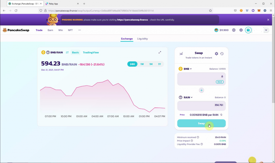Click the wallet icon in header
Screen dimensions: 275x163
[248, 30]
